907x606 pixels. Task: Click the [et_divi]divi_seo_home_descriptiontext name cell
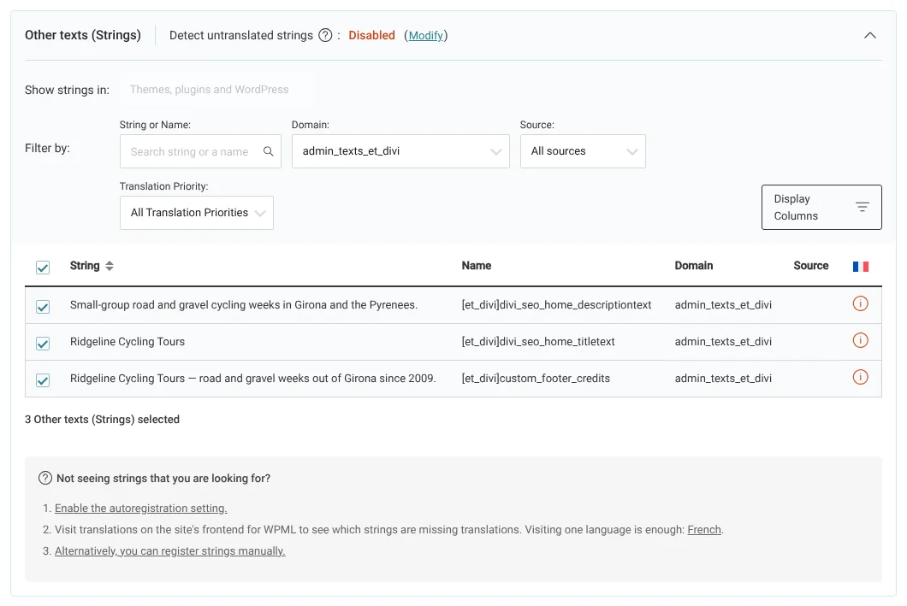coord(556,304)
